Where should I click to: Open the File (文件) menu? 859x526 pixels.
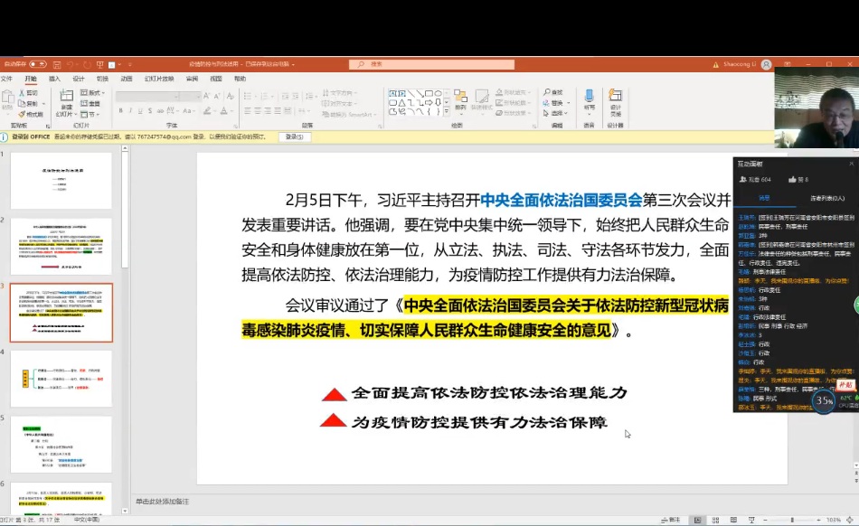pos(6,79)
